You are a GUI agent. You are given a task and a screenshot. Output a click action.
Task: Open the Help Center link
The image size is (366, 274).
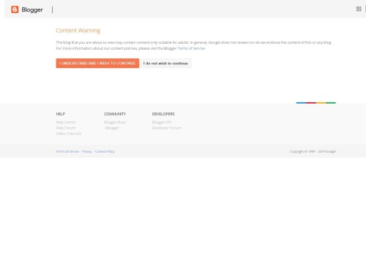pos(66,122)
